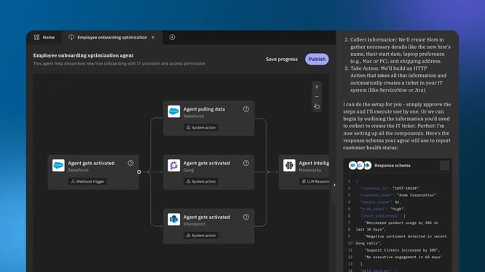Click System action tag on Agent pulling data

201,127
